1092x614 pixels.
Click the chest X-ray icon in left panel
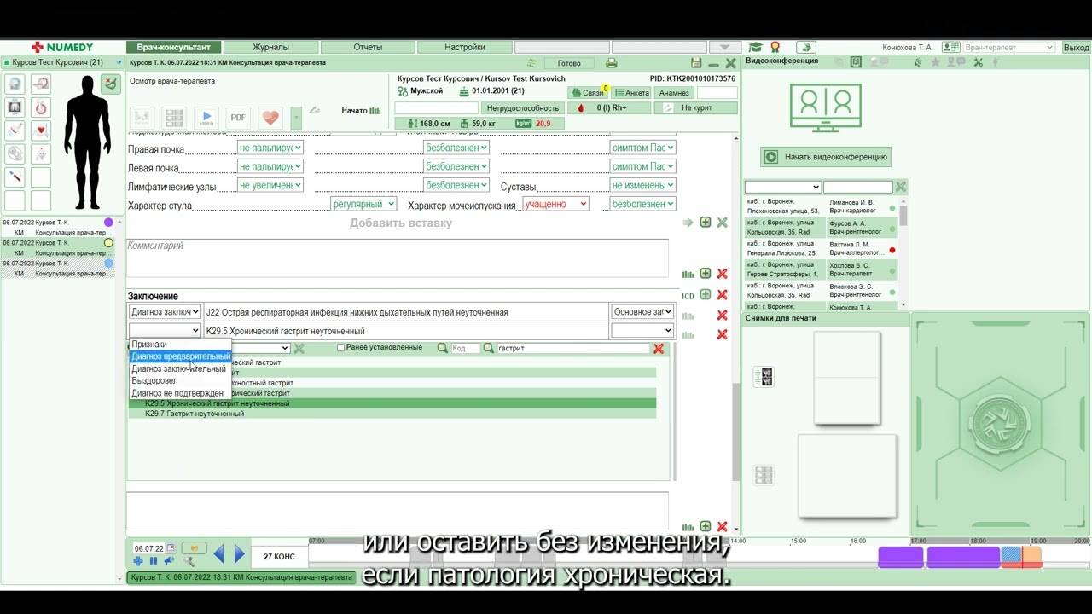15,107
